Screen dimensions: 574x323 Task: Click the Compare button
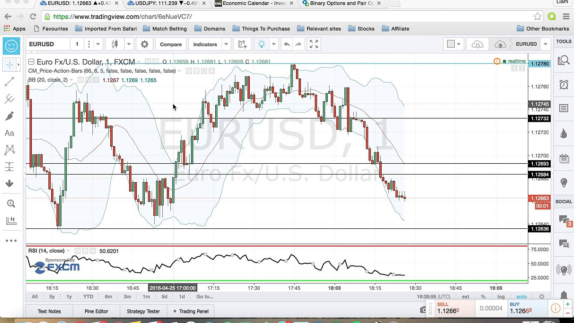171,44
